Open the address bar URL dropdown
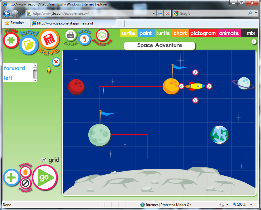The height and width of the screenshot is (210, 261). [x=154, y=14]
